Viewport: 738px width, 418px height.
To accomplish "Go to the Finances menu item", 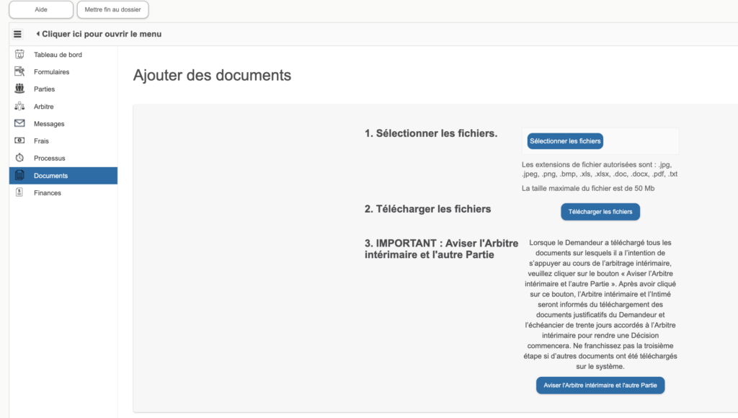I will [x=48, y=193].
